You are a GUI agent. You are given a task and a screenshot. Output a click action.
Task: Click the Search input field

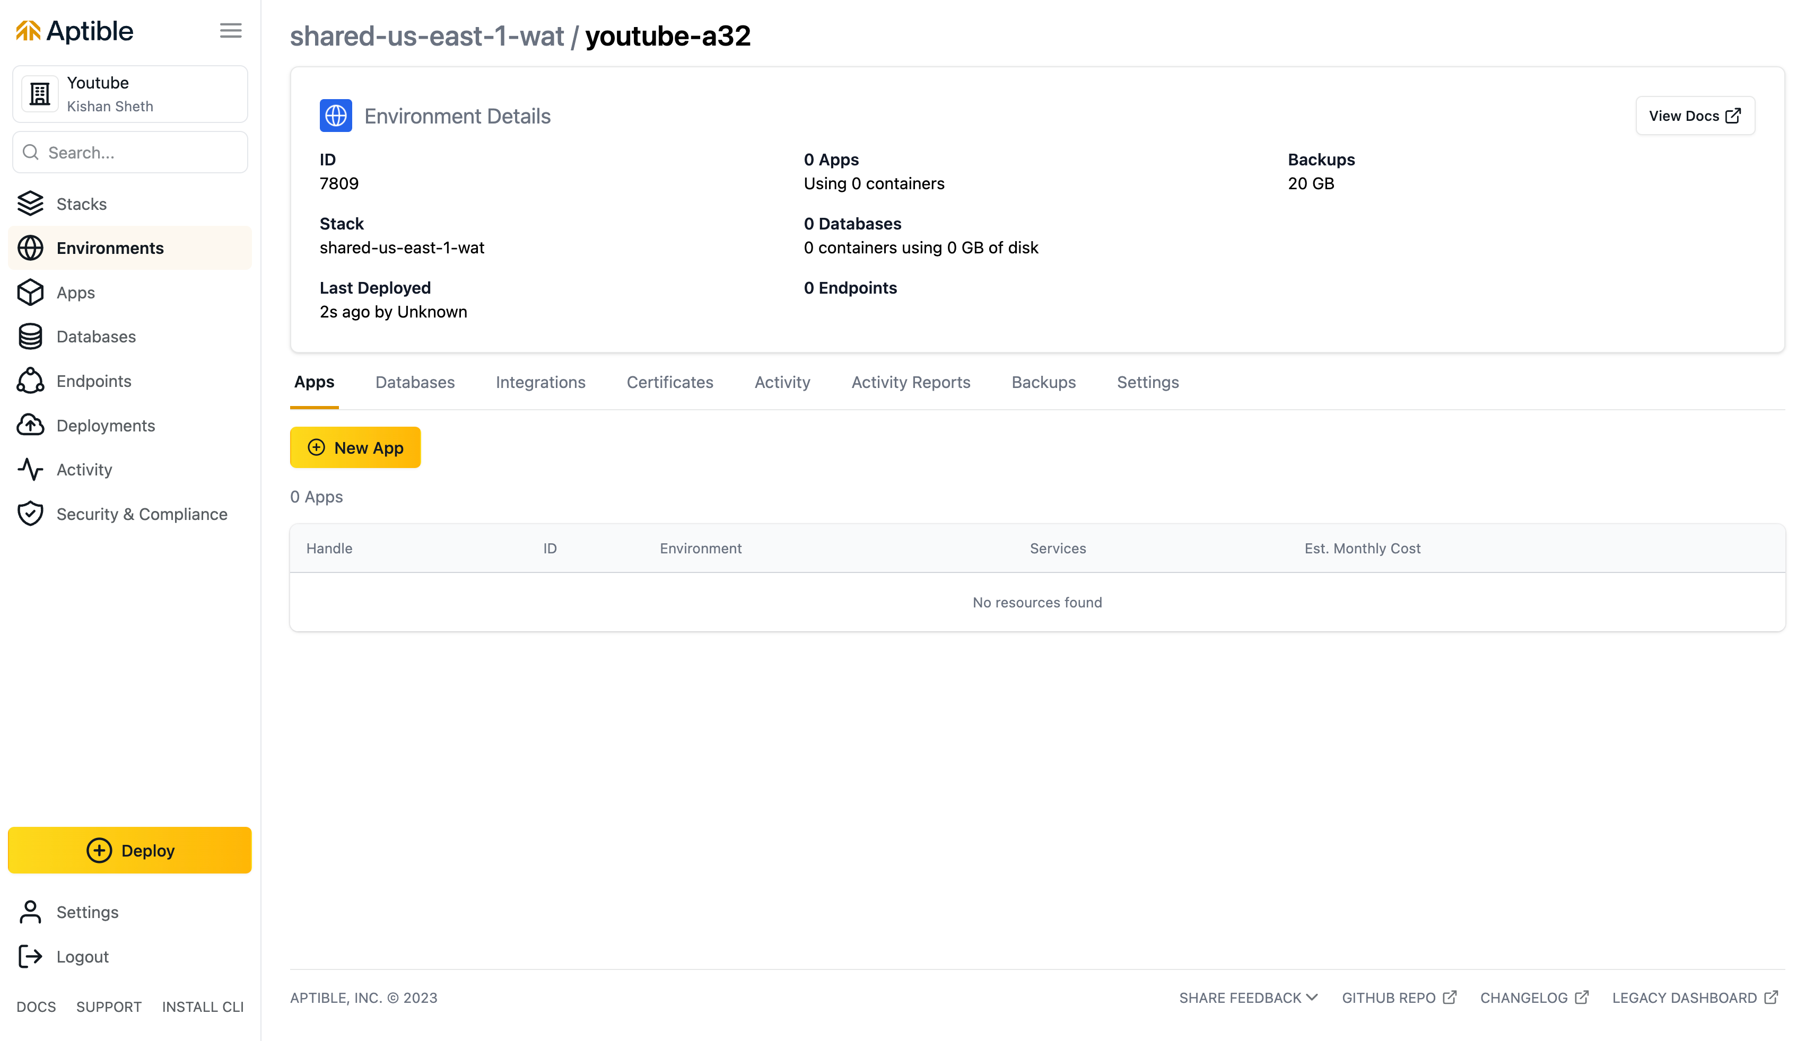[139, 152]
